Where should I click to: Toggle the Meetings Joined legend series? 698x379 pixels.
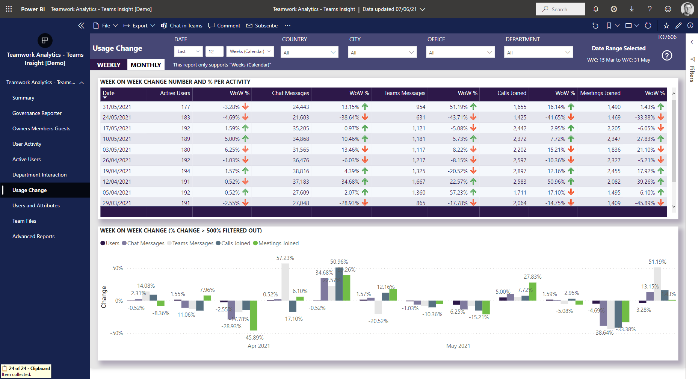[x=276, y=243]
